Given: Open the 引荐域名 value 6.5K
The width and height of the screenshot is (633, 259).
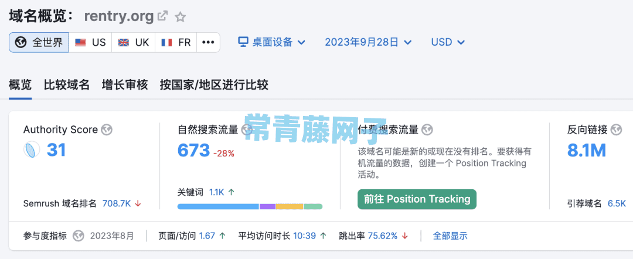Looking at the screenshot, I should (617, 203).
